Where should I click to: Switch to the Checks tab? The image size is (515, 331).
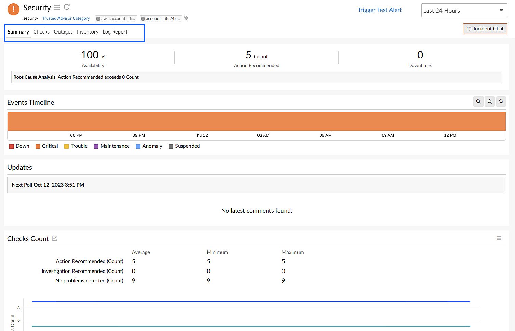[x=41, y=31]
